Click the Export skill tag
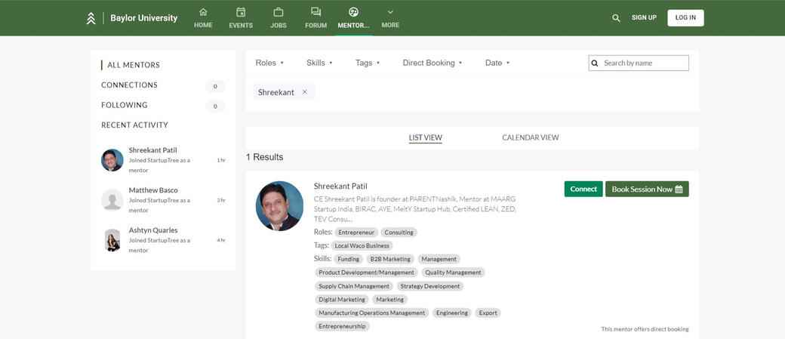Screen dimensions: 785x339 pyautogui.click(x=488, y=313)
